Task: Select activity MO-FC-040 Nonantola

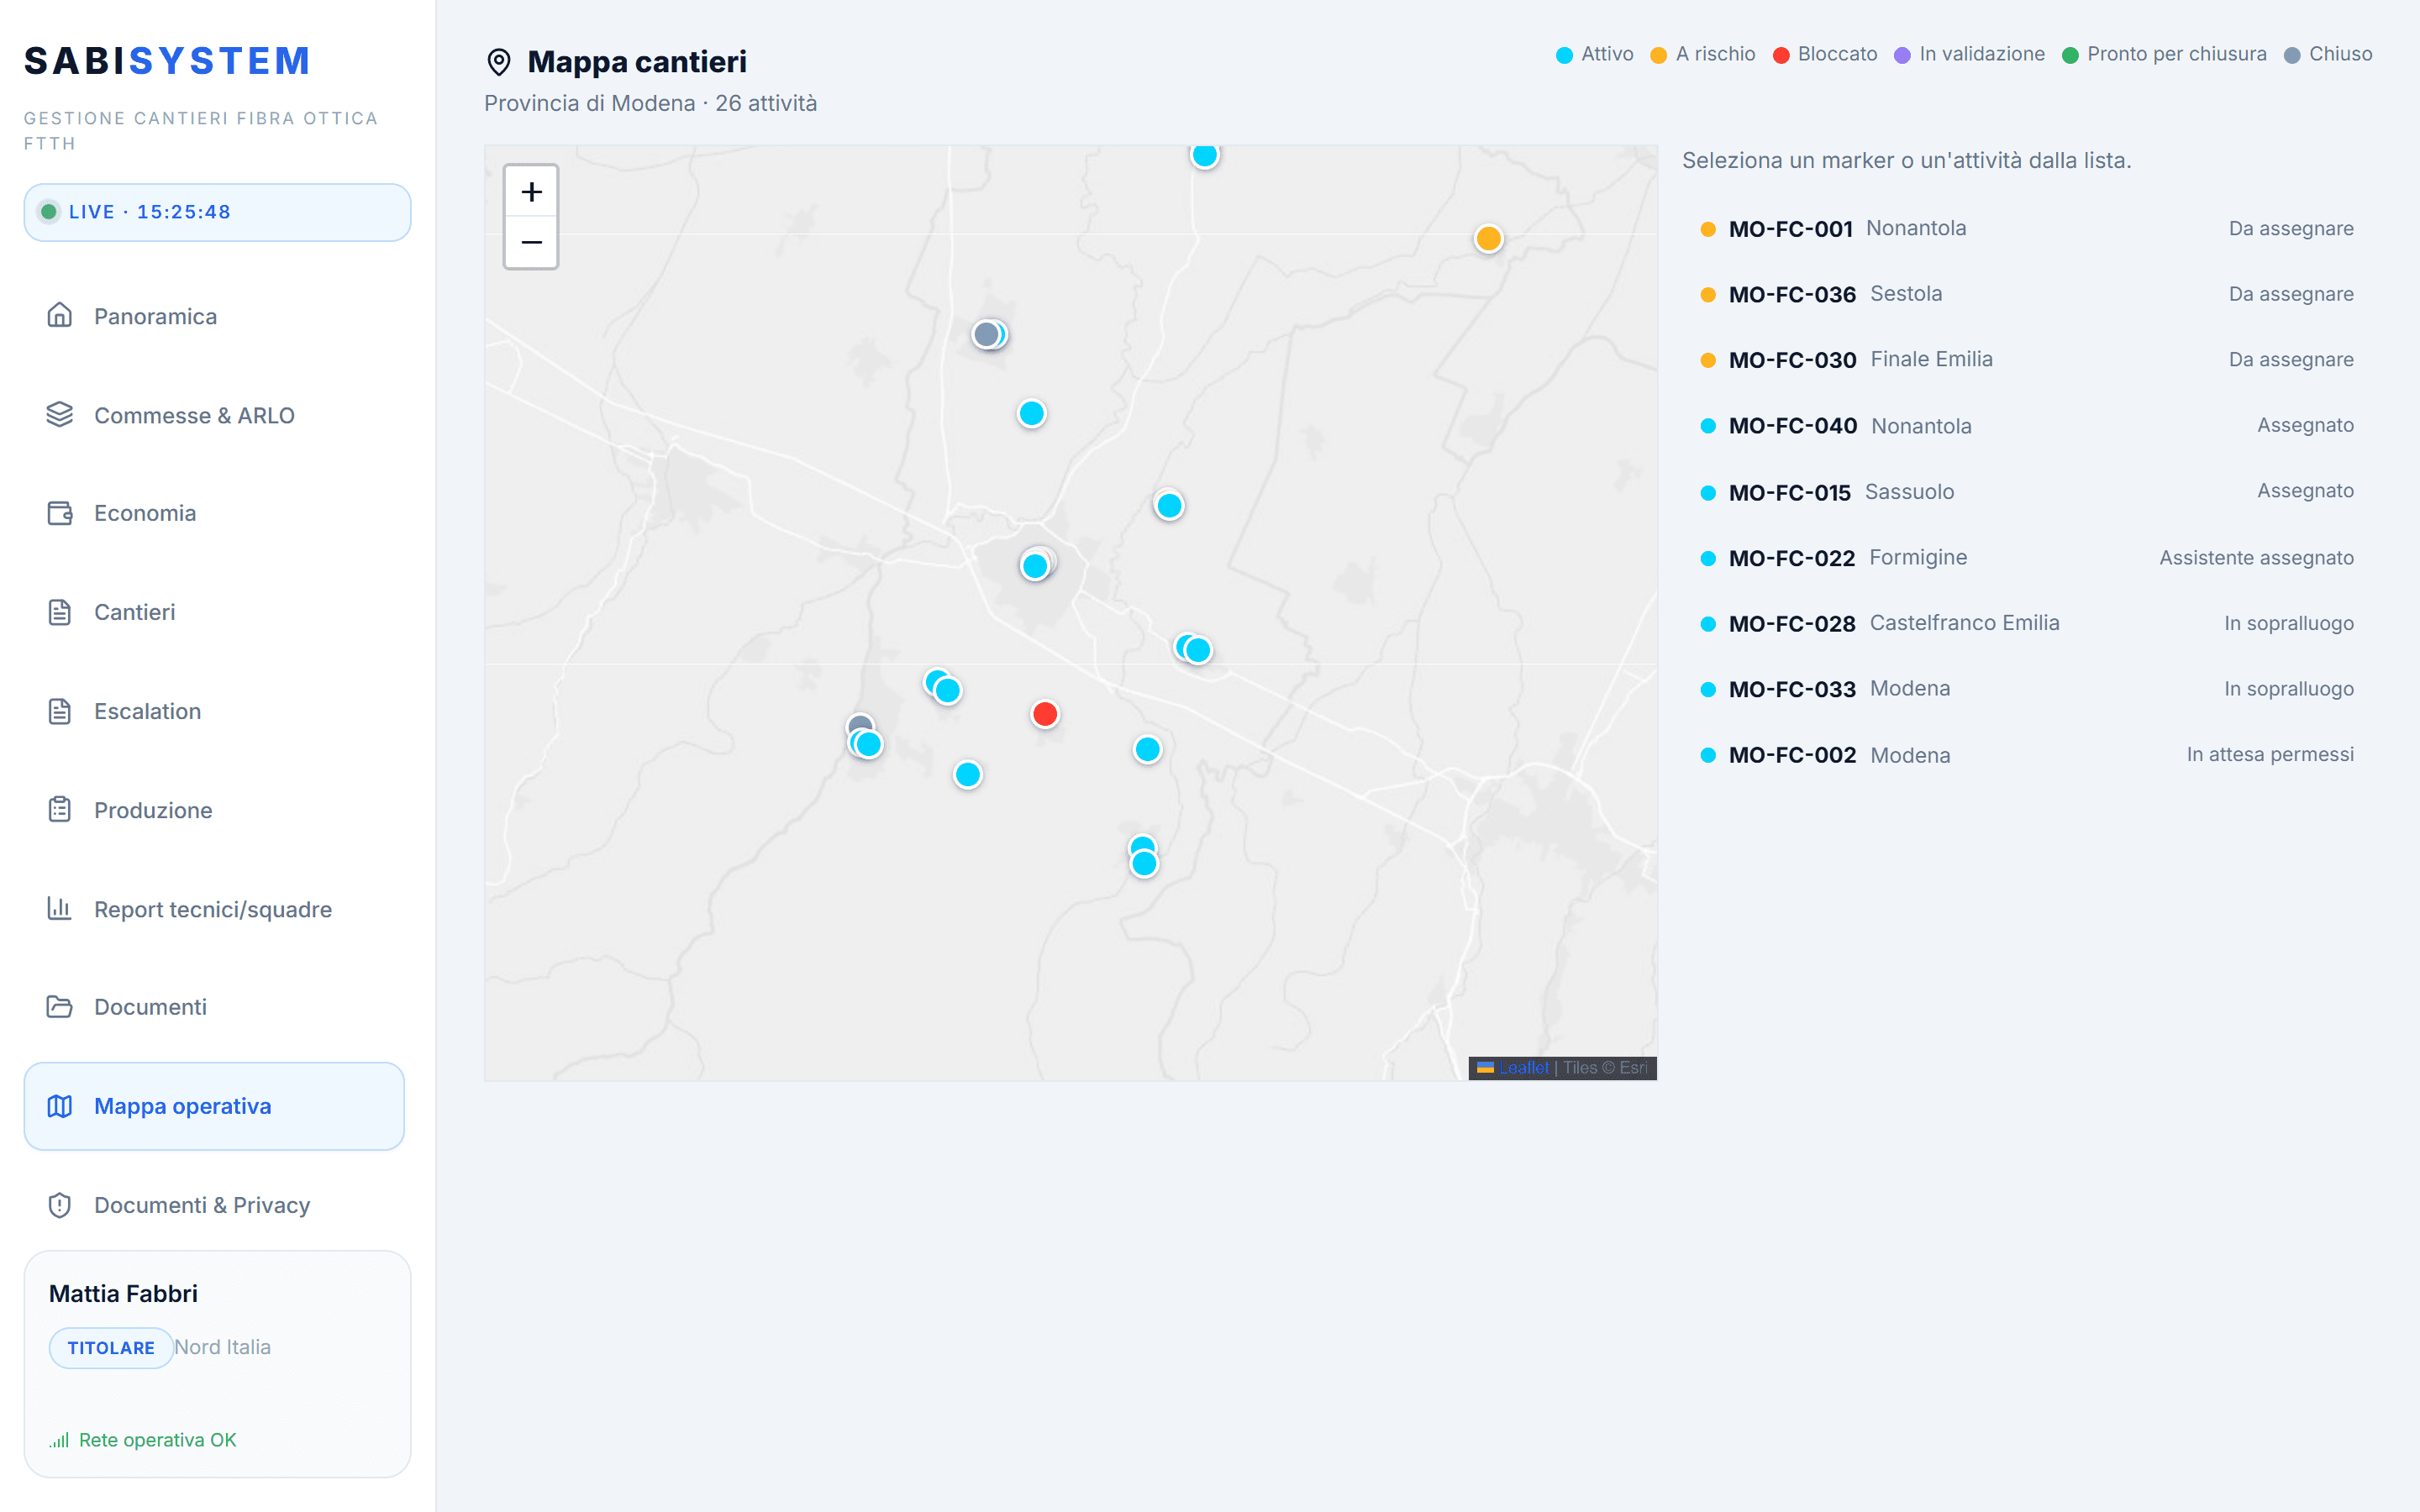Action: 2026,426
